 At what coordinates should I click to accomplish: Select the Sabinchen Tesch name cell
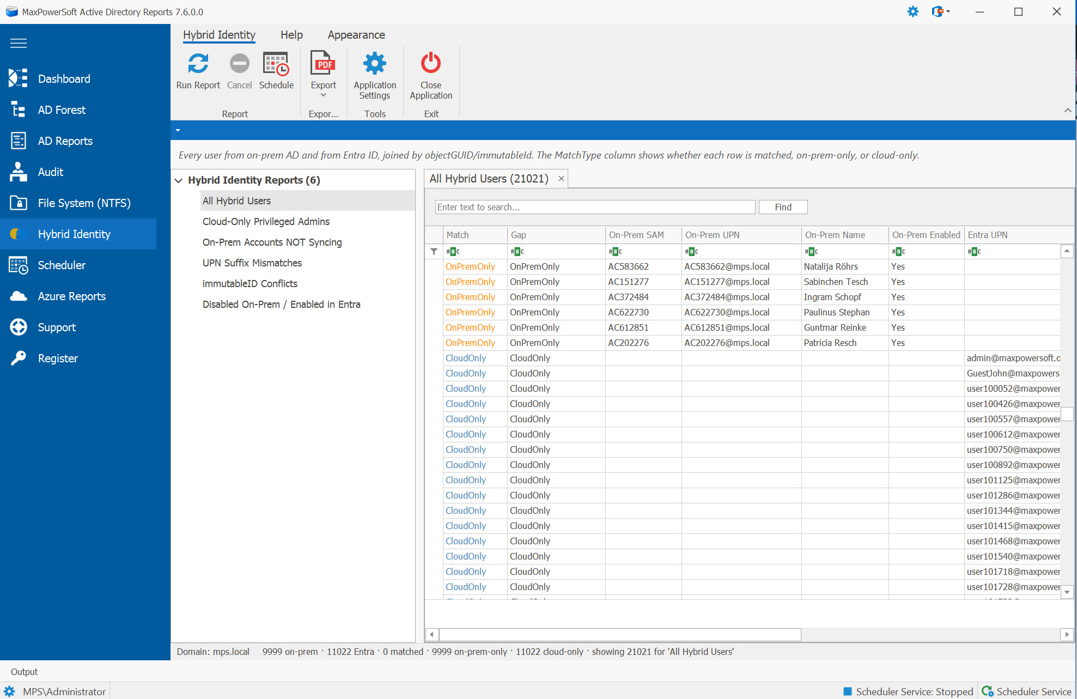click(845, 282)
